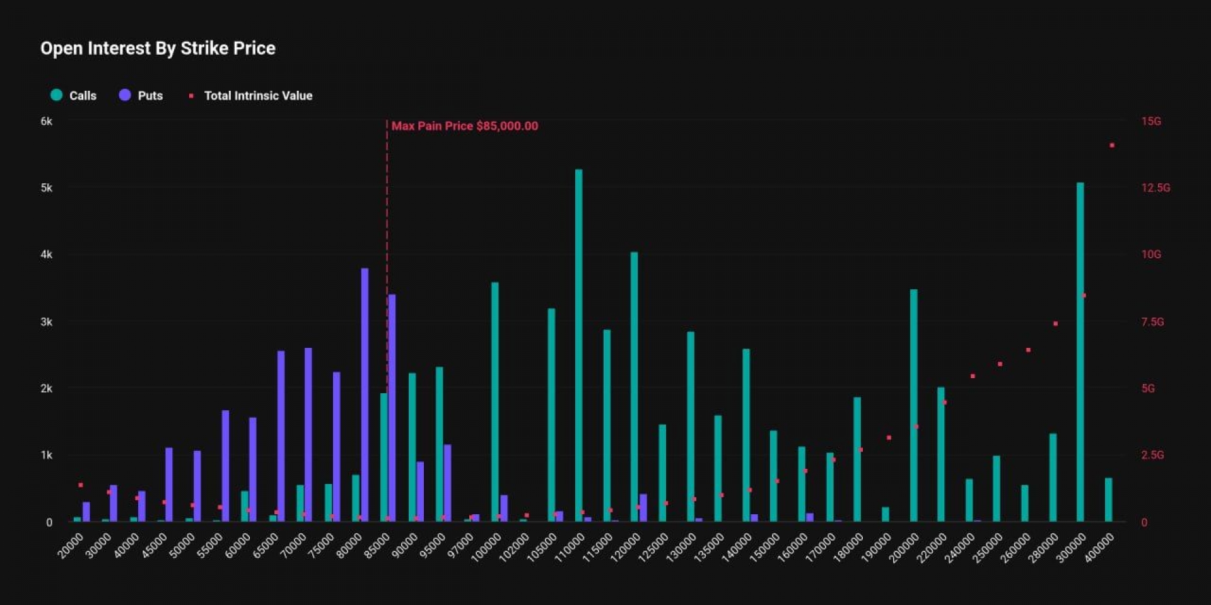Click the 400000 x-axis strike label
The image size is (1211, 605).
tap(1099, 546)
